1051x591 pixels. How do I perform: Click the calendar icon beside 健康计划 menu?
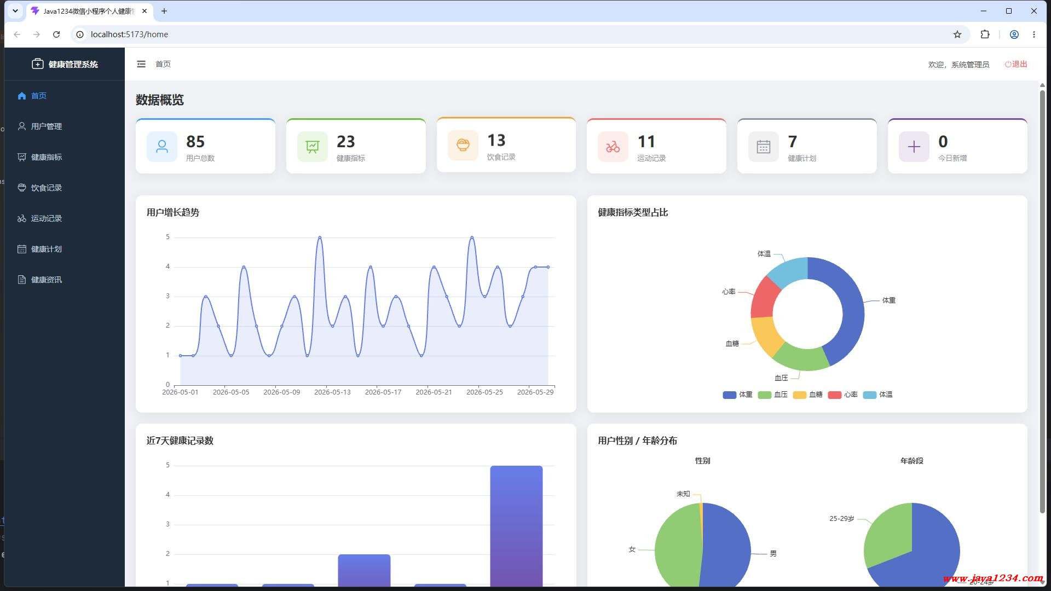22,249
